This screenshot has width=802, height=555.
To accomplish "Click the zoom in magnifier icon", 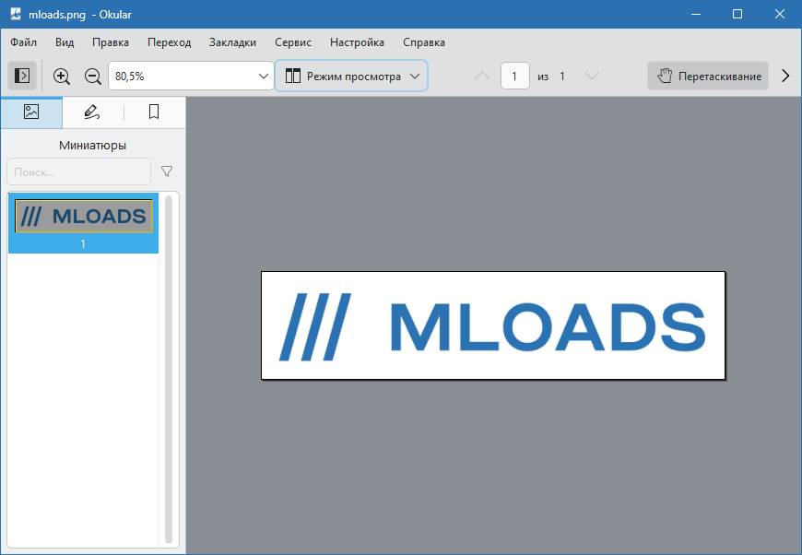I will (61, 76).
